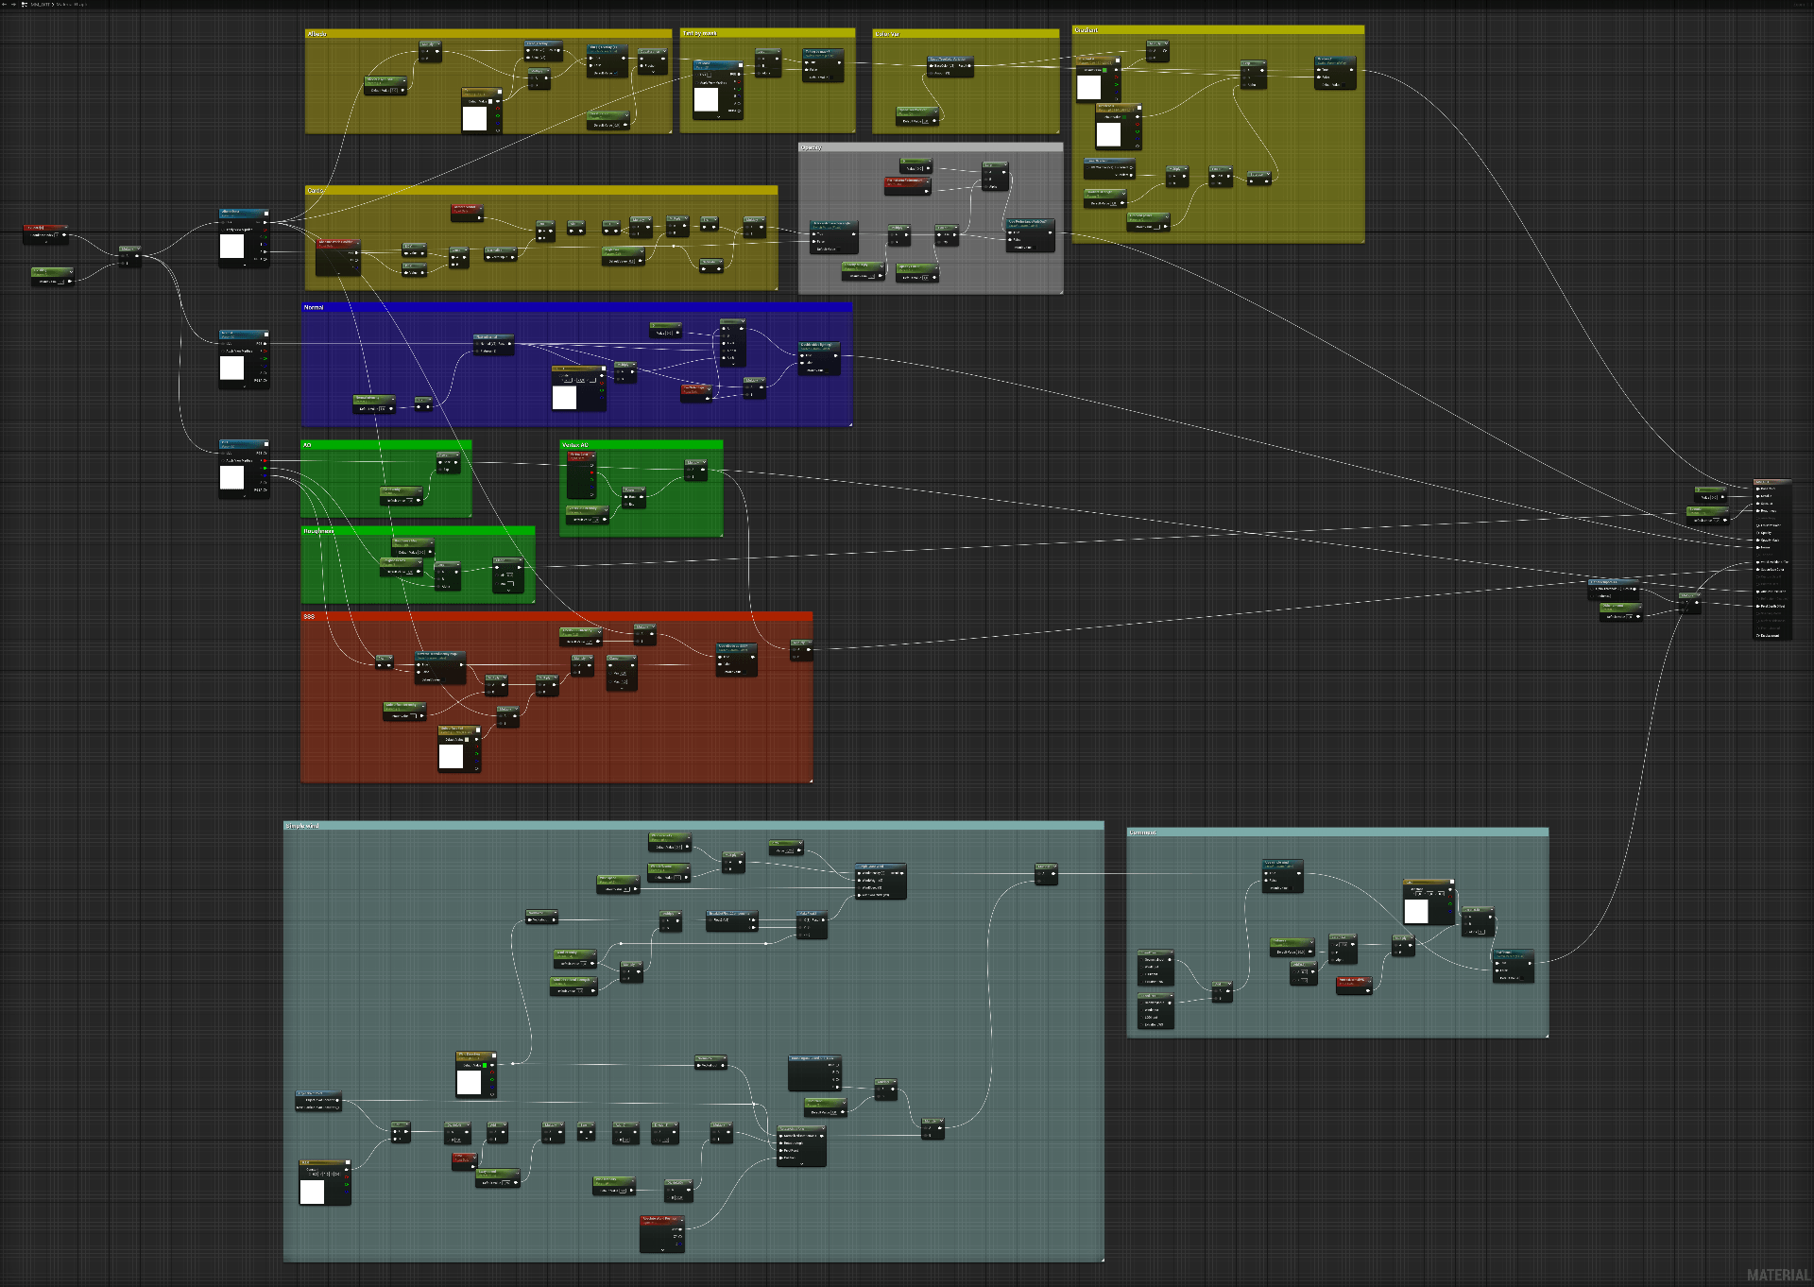Click texture preview left of Normal comment
The height and width of the screenshot is (1287, 1814).
pyautogui.click(x=231, y=368)
